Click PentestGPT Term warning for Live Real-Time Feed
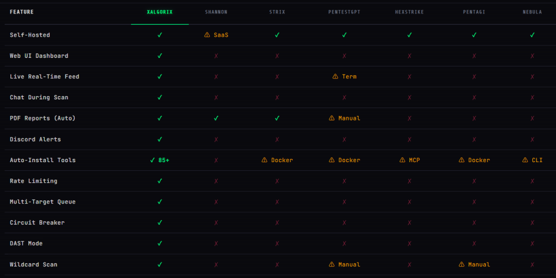556x278 pixels. 344,77
